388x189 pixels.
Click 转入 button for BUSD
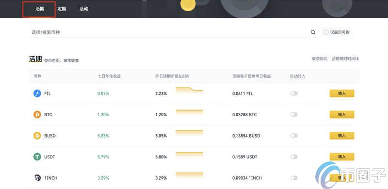coord(342,136)
